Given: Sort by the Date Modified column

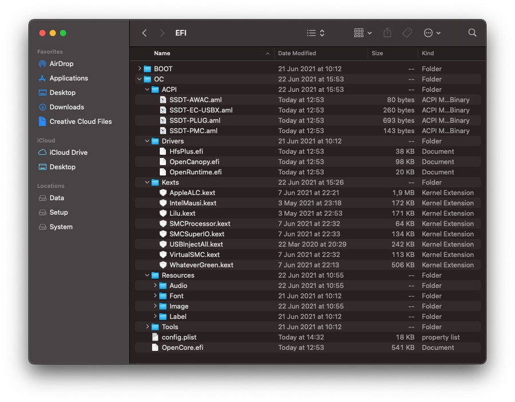Looking at the screenshot, I should (x=296, y=53).
